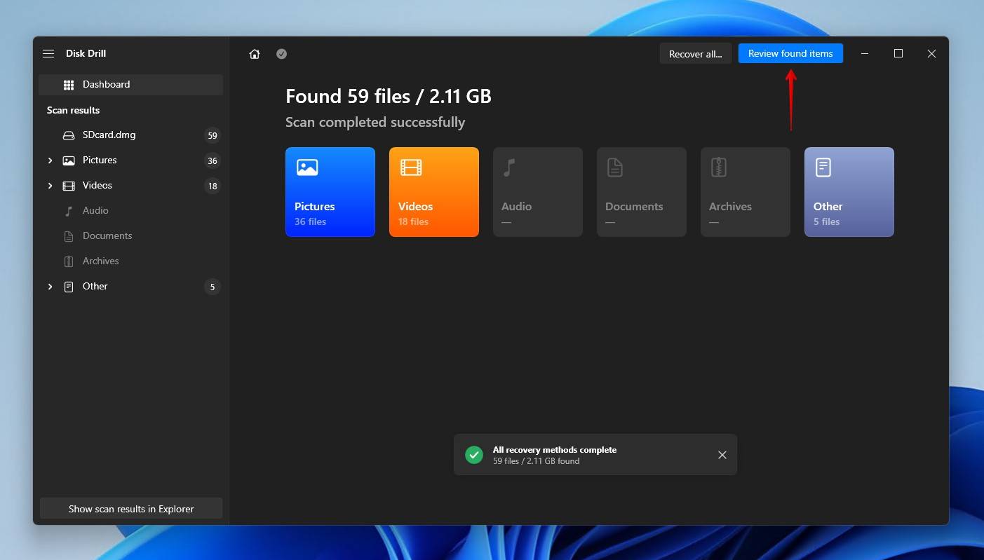Click the grayed Documents card

(x=642, y=192)
